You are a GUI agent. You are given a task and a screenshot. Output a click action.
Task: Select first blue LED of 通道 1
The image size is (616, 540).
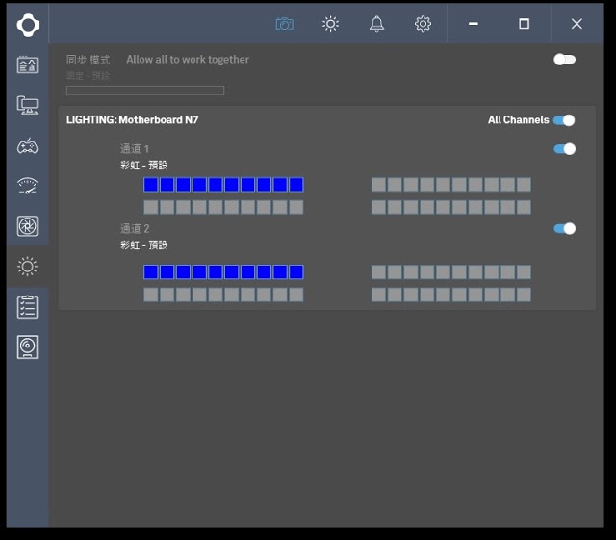(x=151, y=185)
